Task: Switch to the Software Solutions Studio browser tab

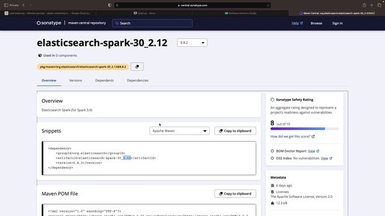Action: (x=241, y=13)
